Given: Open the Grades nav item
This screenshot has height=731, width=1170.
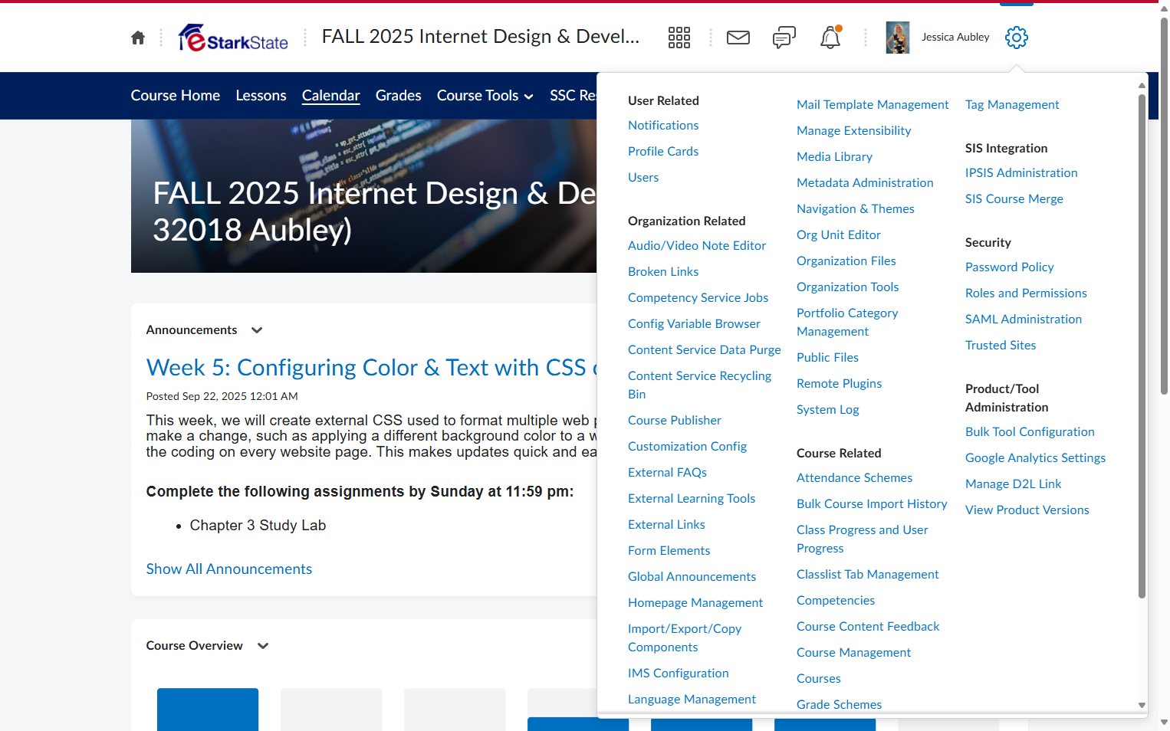Looking at the screenshot, I should click(399, 96).
